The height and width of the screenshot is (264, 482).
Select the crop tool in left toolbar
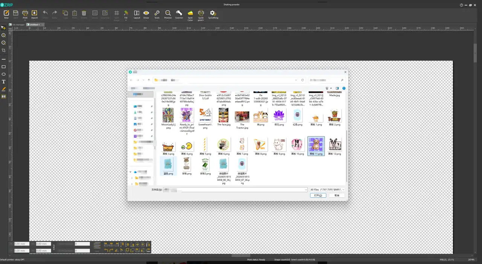click(x=4, y=50)
